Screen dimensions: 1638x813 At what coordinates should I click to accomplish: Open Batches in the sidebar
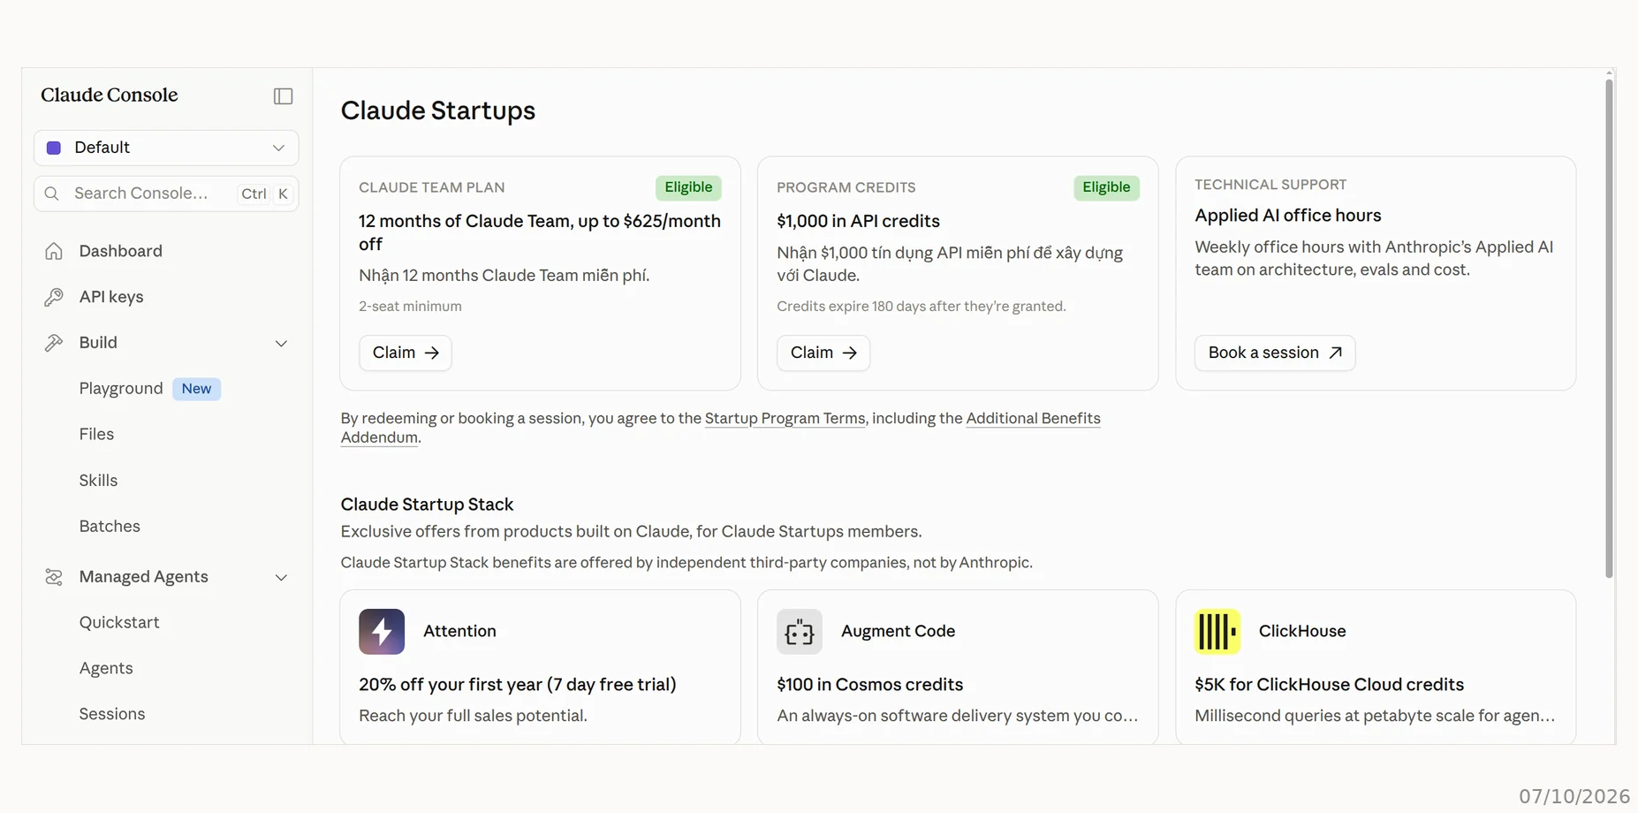tap(110, 527)
